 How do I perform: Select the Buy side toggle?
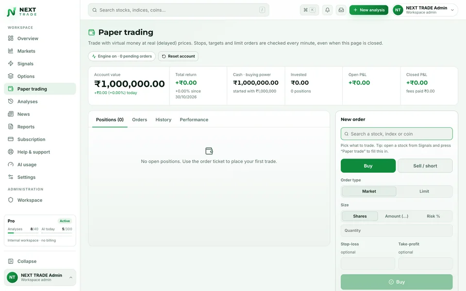(368, 166)
